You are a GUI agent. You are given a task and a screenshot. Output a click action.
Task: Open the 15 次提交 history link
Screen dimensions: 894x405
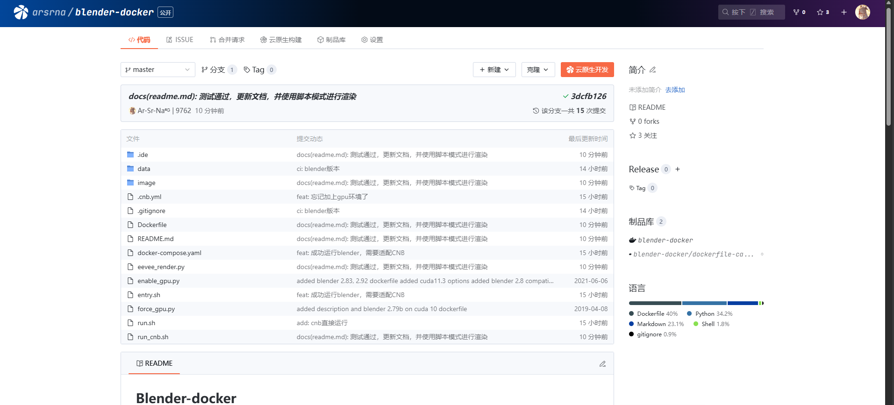pyautogui.click(x=569, y=111)
